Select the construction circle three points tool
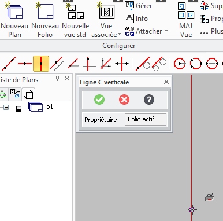Image resolution: width=223 pixels, height=221 pixels. tap(196, 64)
